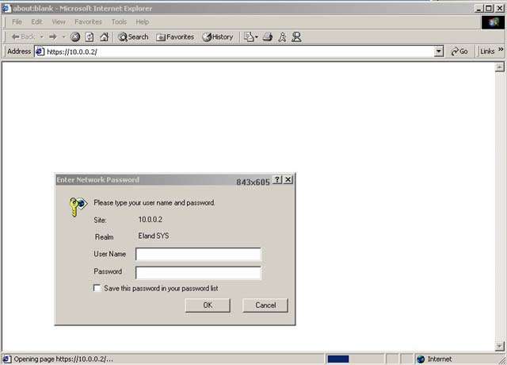Screen dimensions: 507x365
Task: Click the Print toolbar icon
Action: (268, 37)
